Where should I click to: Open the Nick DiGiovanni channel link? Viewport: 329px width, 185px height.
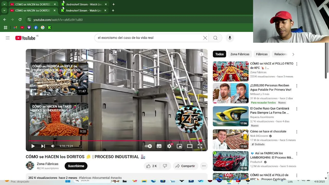(x=259, y=136)
